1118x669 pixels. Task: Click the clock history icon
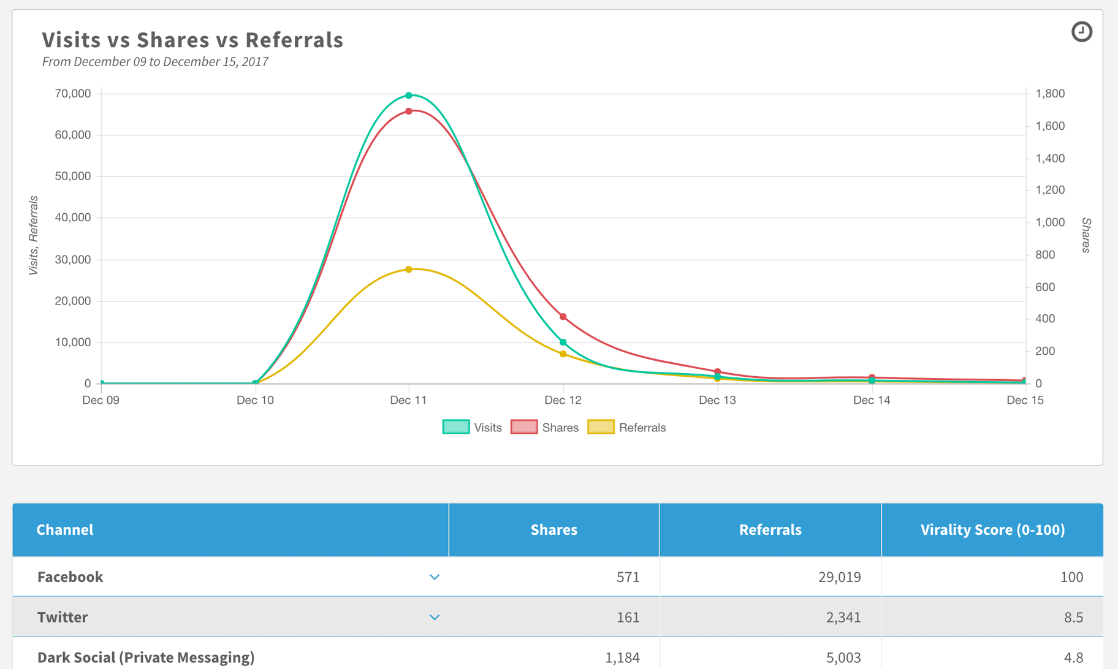click(x=1081, y=31)
